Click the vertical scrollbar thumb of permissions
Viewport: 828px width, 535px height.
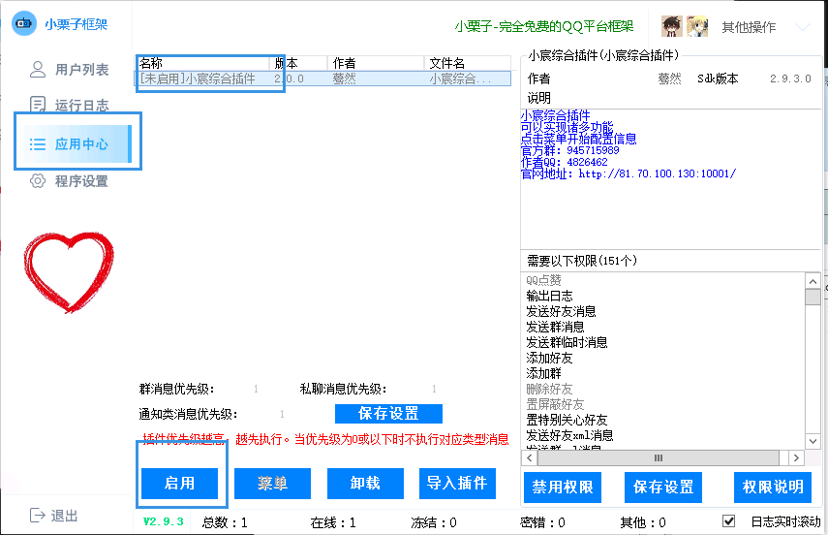(813, 298)
